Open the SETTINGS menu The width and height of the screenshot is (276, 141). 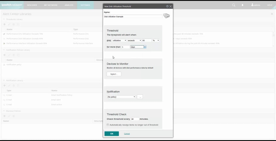pos(85,5)
